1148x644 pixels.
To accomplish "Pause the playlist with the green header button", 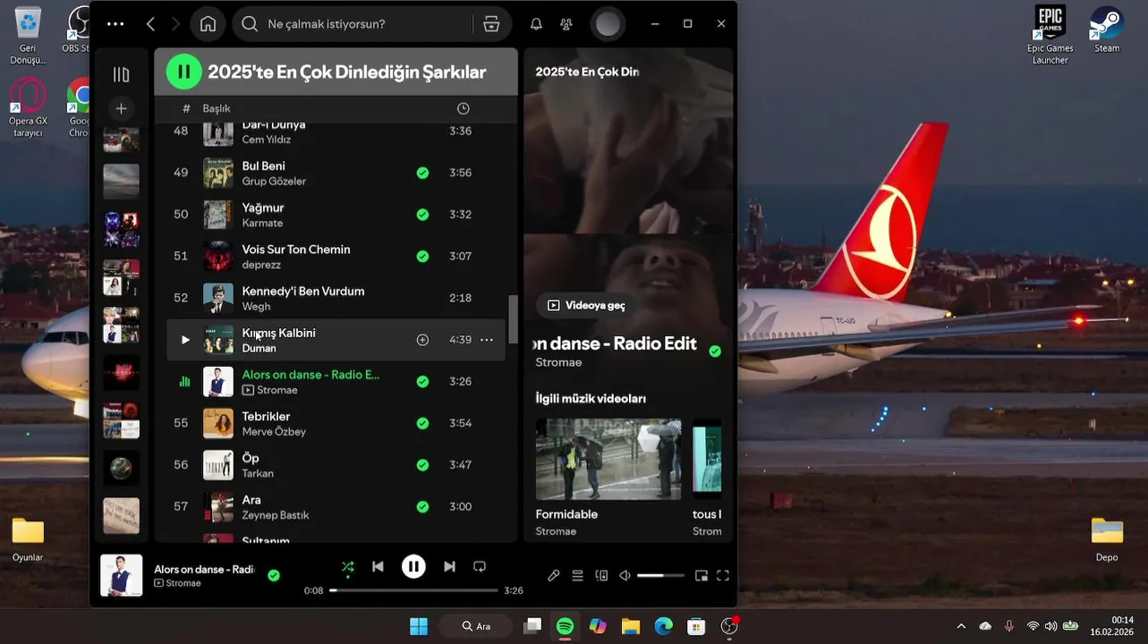I will 183,72.
